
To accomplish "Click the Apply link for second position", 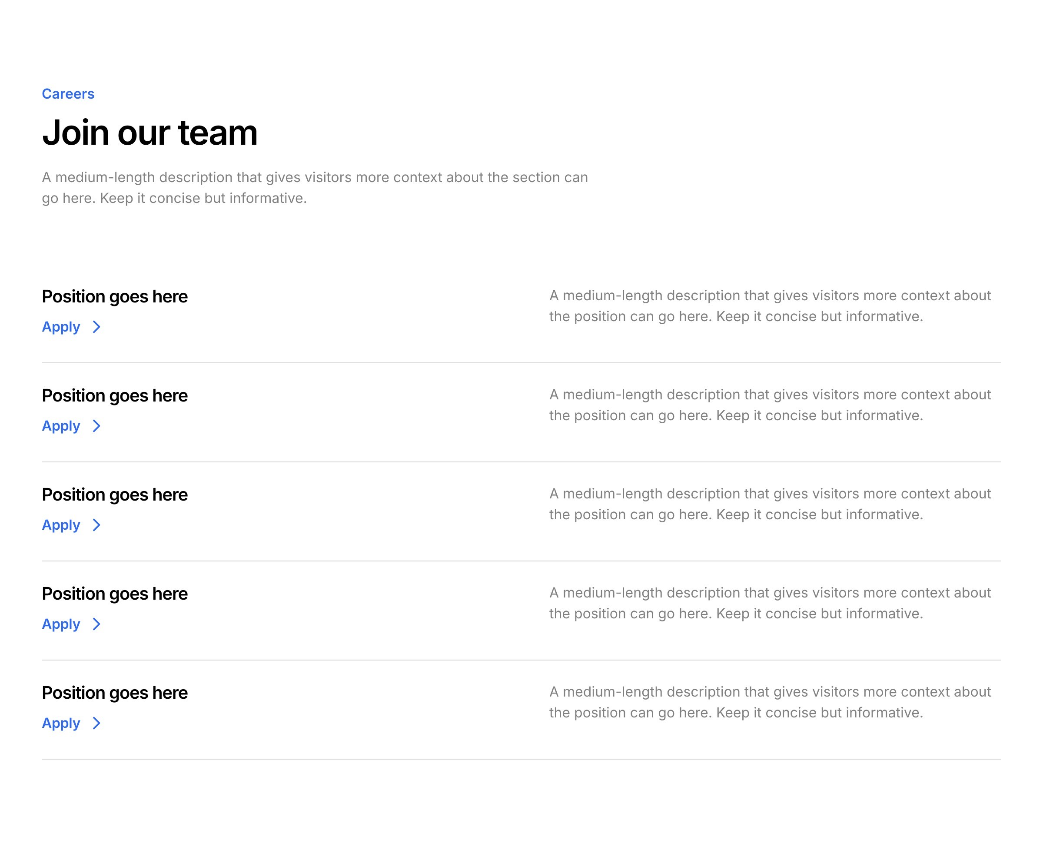I will tap(61, 426).
